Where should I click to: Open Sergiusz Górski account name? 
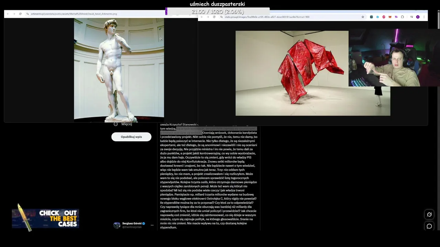132,223
